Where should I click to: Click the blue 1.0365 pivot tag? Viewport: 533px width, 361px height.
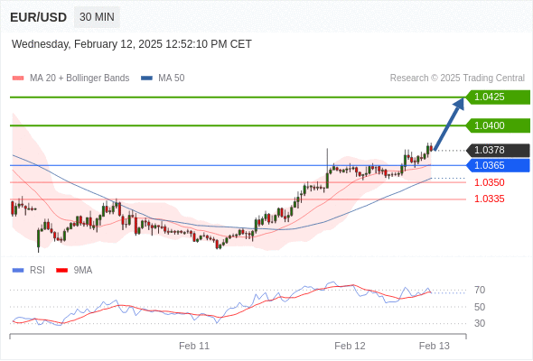pyautogui.click(x=498, y=165)
